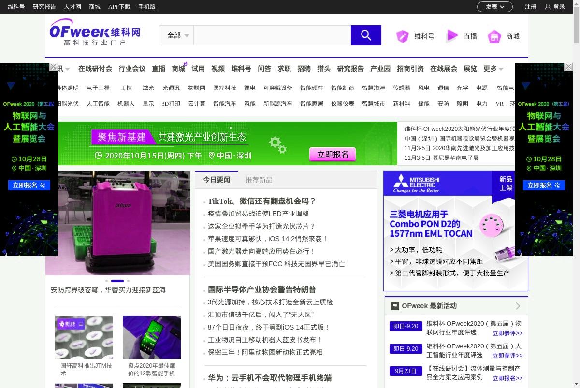Expand the 更多 navigation menu

click(493, 69)
